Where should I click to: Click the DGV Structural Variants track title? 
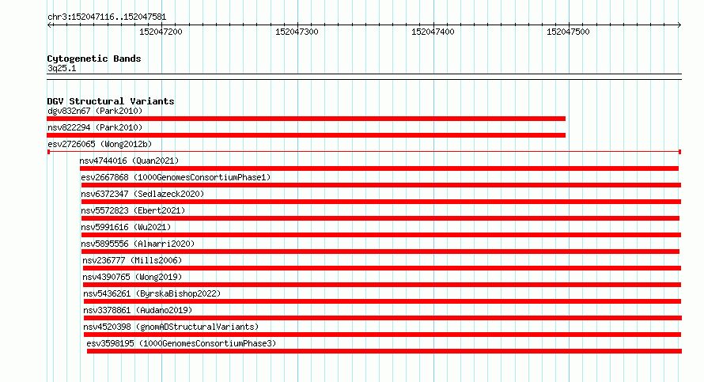coord(111,101)
